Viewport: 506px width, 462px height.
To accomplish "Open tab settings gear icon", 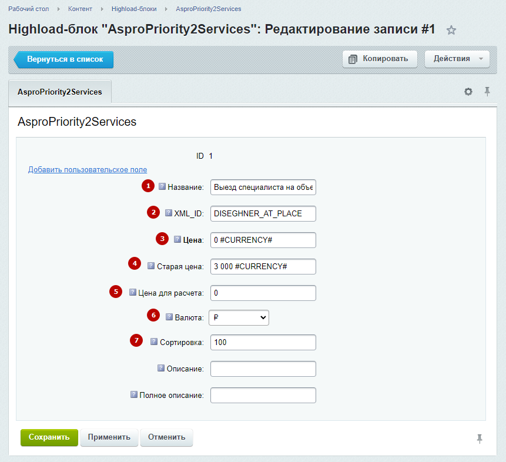I will (x=468, y=92).
